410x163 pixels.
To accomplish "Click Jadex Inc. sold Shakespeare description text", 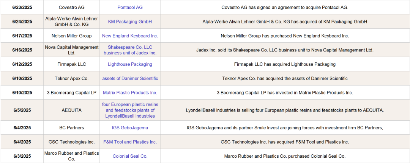I will coord(285,50).
